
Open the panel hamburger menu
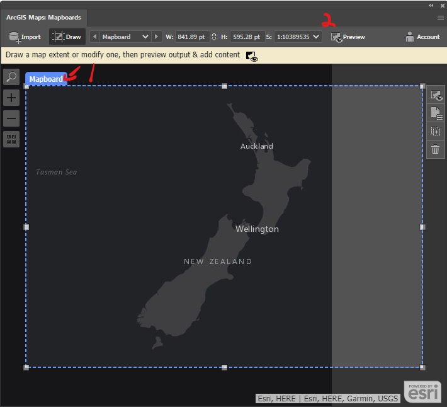point(441,18)
